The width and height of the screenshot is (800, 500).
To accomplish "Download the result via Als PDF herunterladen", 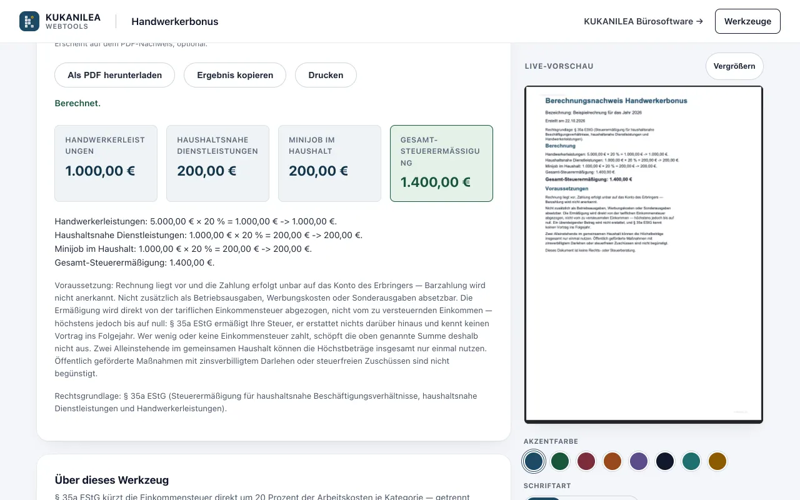I will click(x=115, y=75).
